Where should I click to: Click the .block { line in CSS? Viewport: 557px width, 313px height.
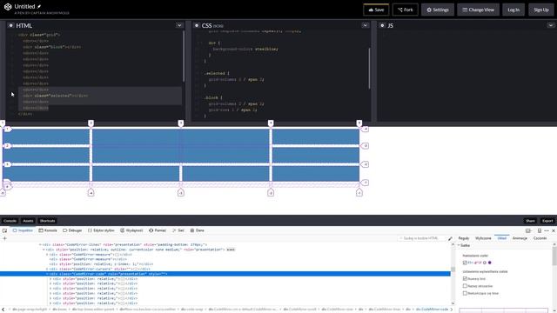pos(213,97)
